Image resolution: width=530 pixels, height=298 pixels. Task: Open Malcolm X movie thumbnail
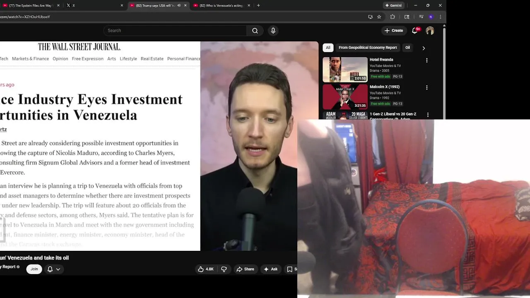[x=345, y=97]
